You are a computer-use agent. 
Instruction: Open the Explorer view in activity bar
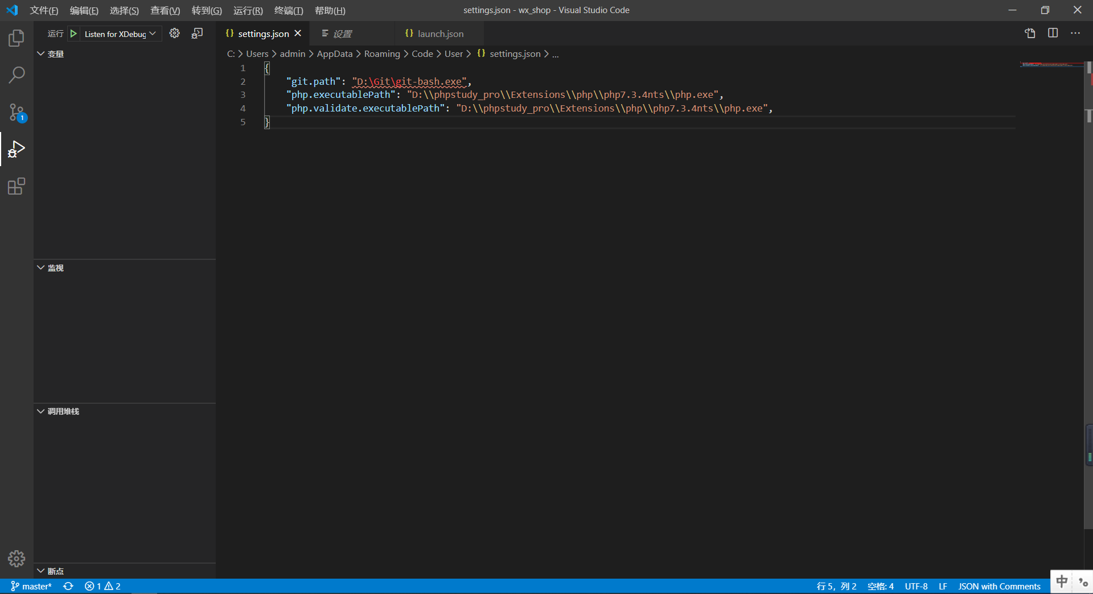tap(17, 38)
